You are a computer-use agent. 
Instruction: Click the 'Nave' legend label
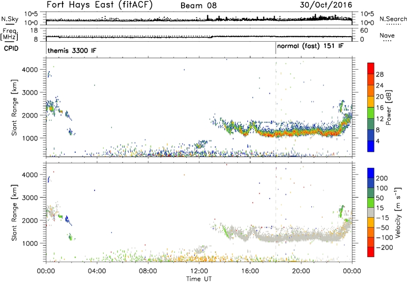coord(387,36)
